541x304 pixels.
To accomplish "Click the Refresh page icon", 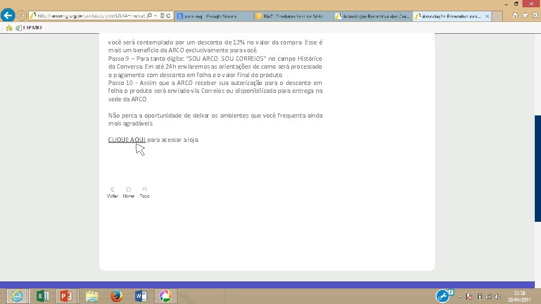I will click(x=168, y=16).
